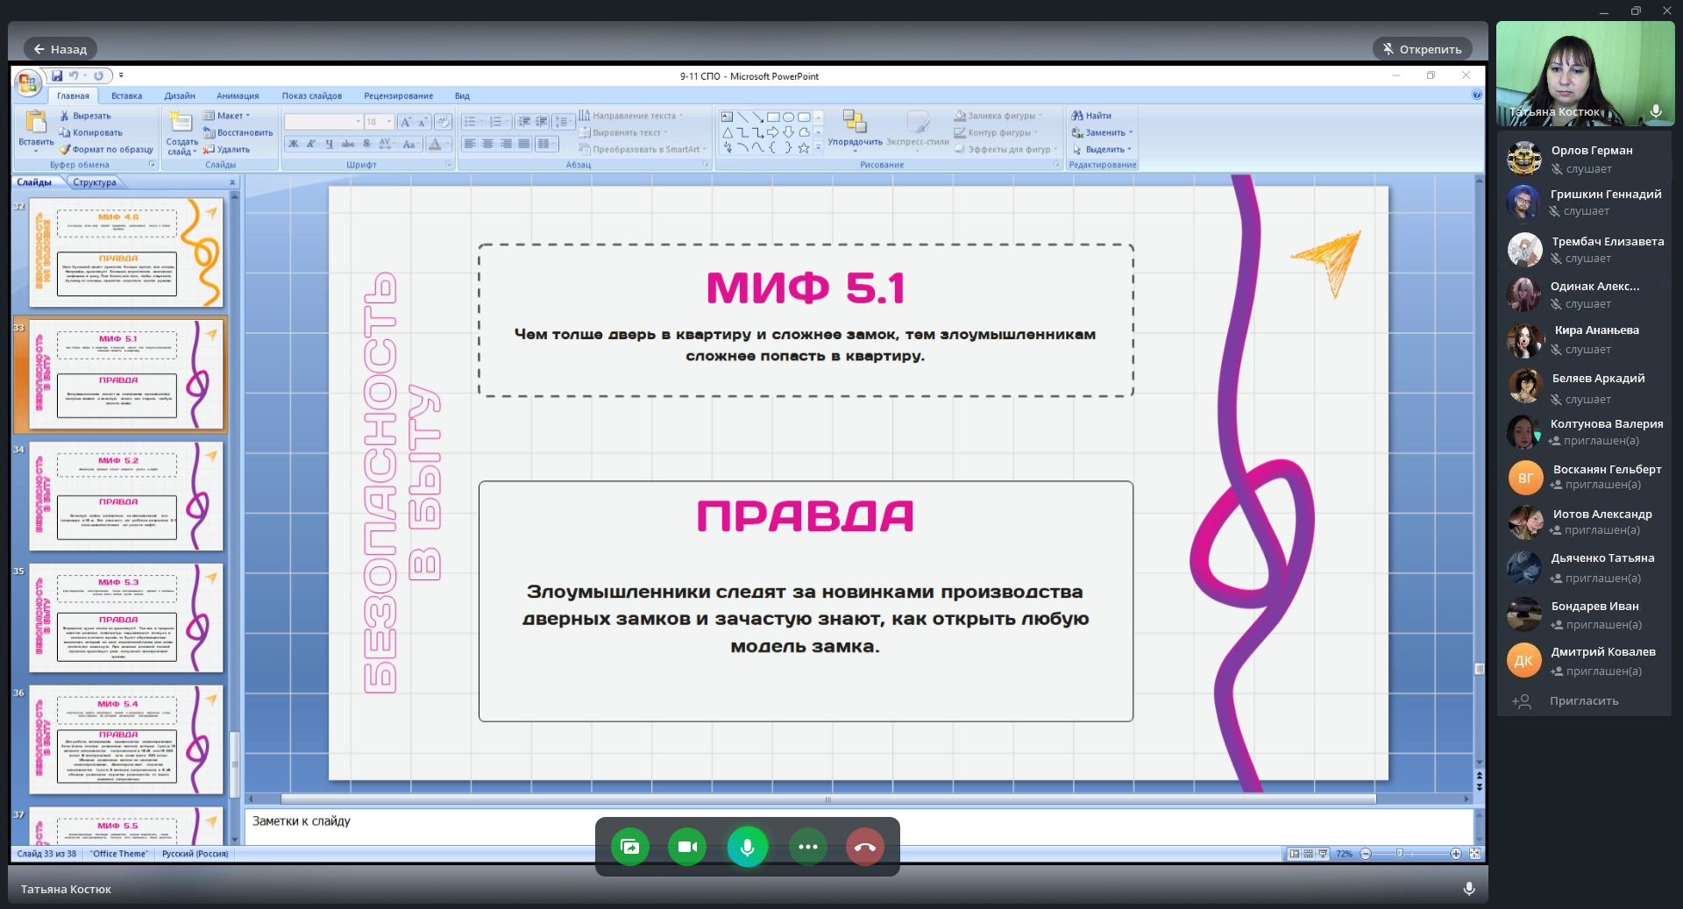Center the paragraph text

pyautogui.click(x=487, y=144)
